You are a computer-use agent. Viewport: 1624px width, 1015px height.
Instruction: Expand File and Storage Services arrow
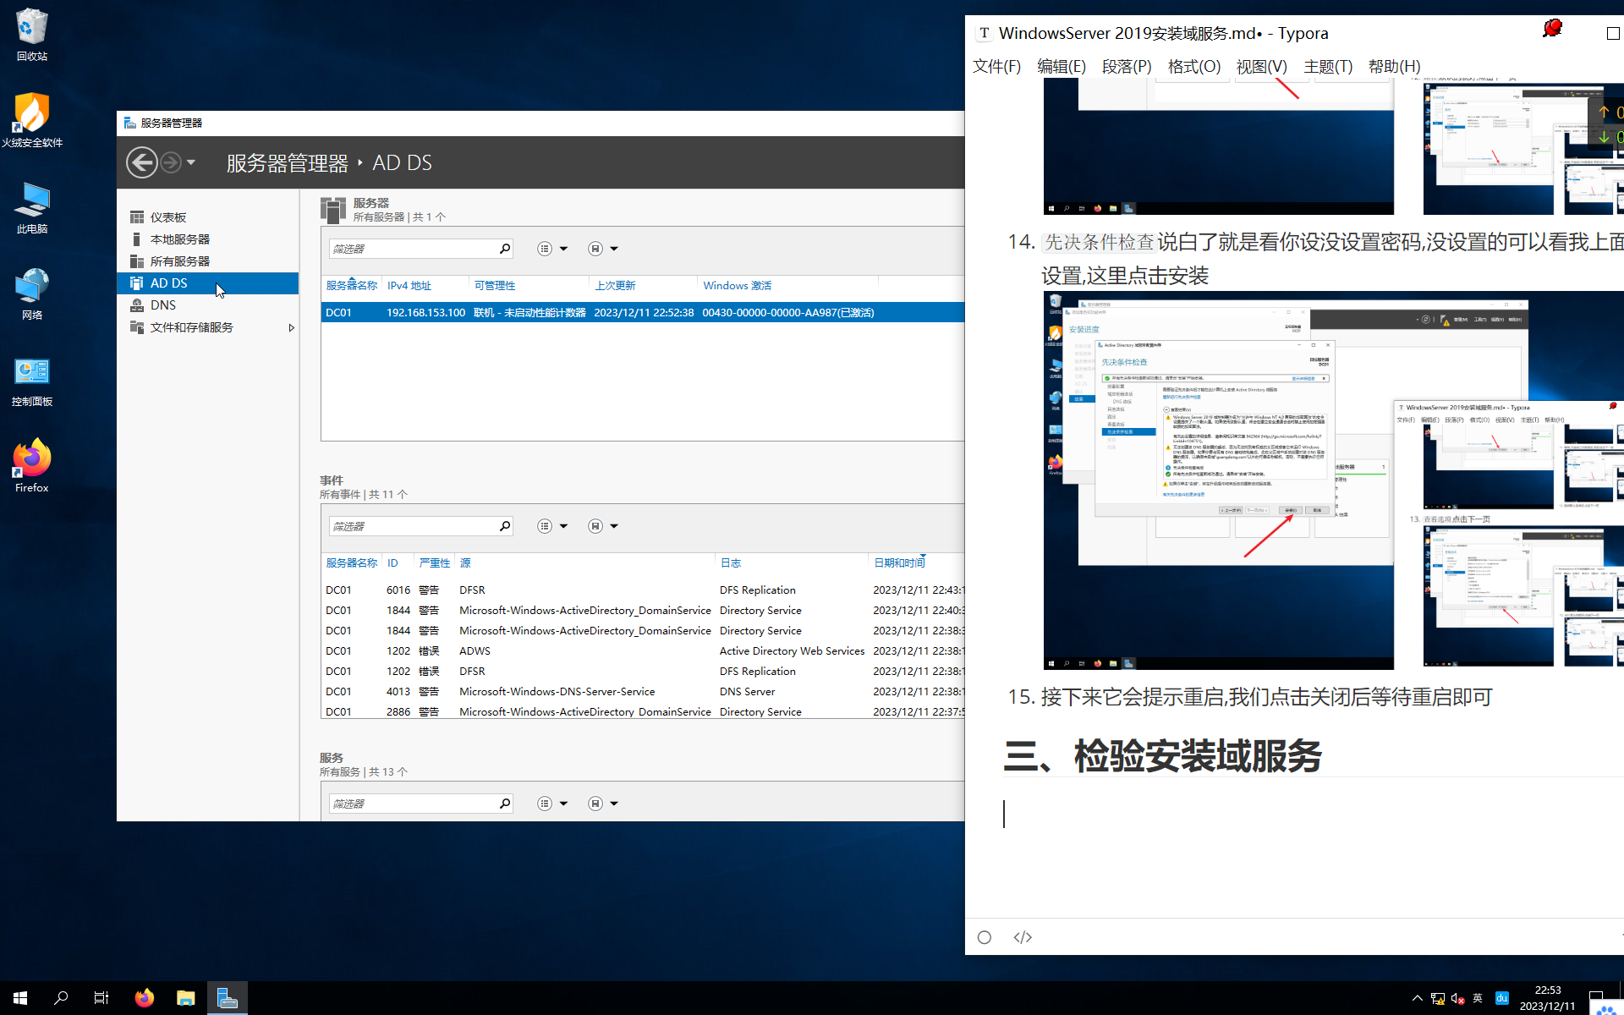coord(292,328)
